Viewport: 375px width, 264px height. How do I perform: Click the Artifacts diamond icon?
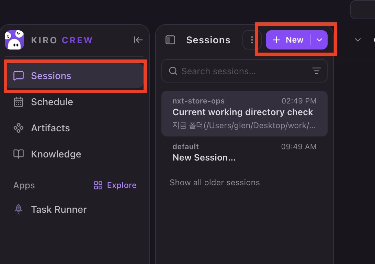click(19, 128)
